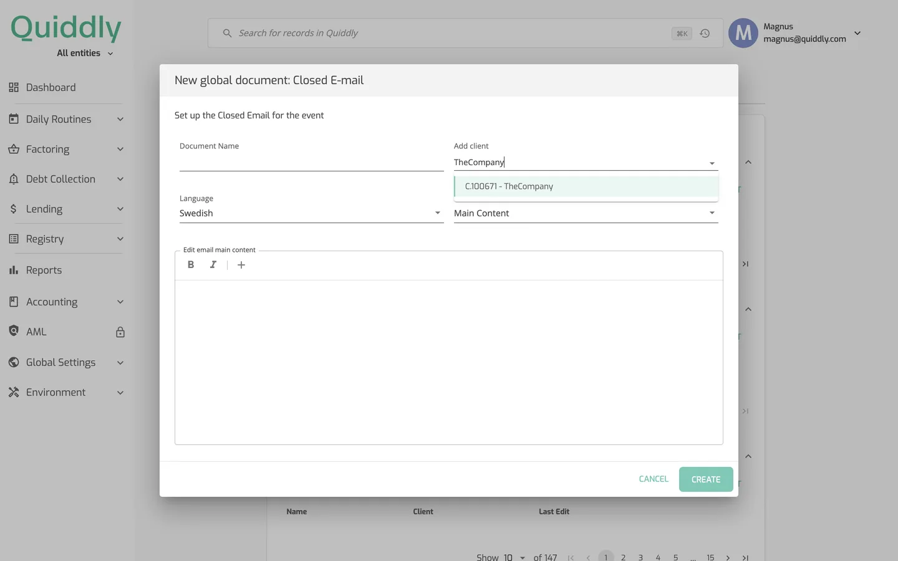Screen dimensions: 898x561
Task: Expand the user account menu chevron
Action: 857,33
